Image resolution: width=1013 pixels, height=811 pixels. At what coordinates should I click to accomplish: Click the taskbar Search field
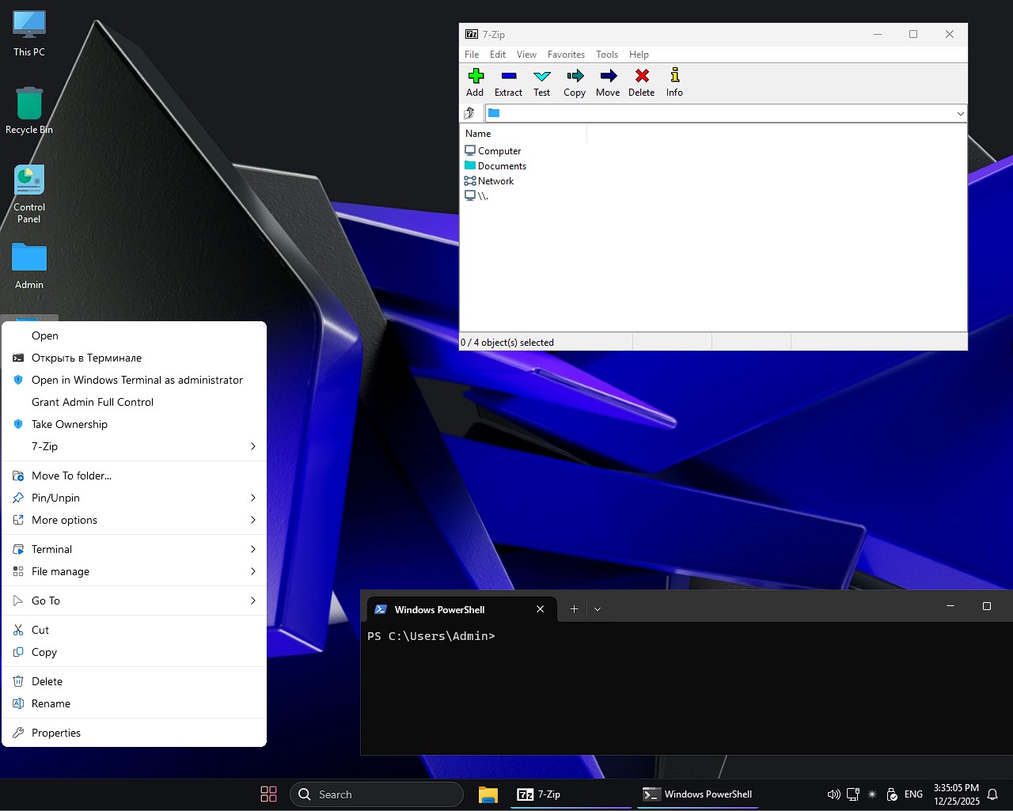click(376, 794)
